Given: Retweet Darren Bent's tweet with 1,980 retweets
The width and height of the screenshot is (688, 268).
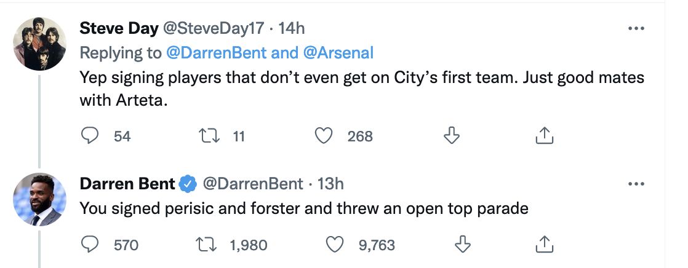Looking at the screenshot, I should click(207, 245).
